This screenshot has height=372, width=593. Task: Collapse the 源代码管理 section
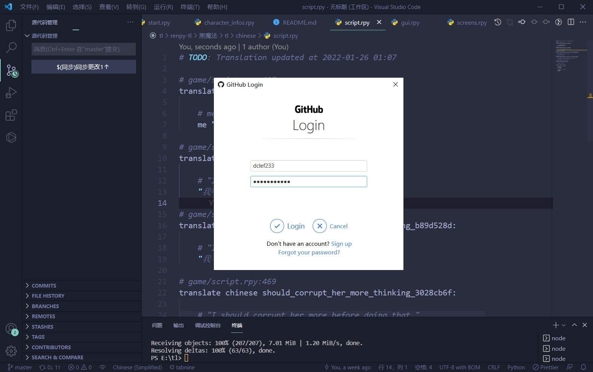pos(82,36)
